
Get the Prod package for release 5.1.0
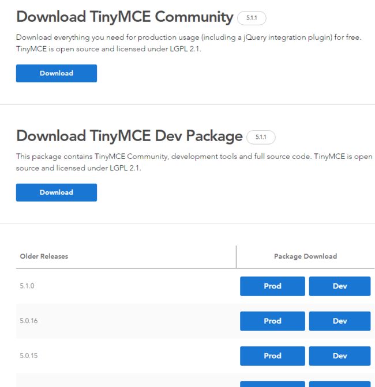[272, 286]
